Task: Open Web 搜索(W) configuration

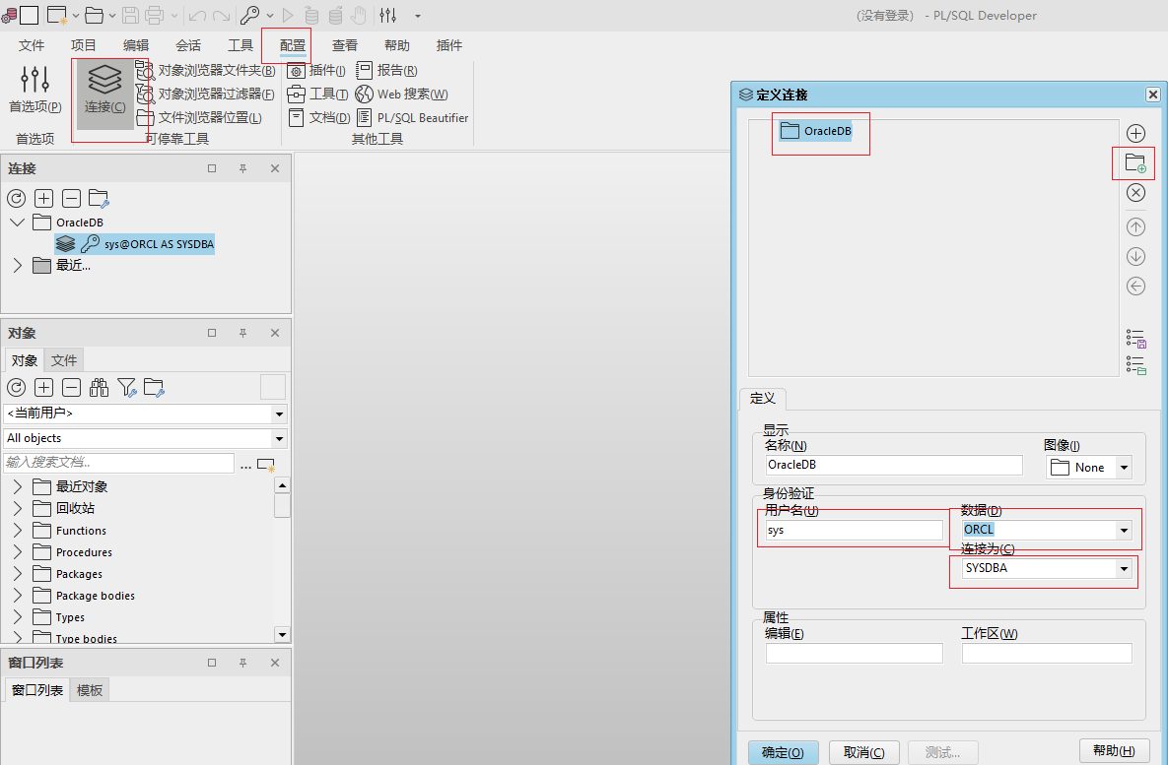Action: point(401,94)
